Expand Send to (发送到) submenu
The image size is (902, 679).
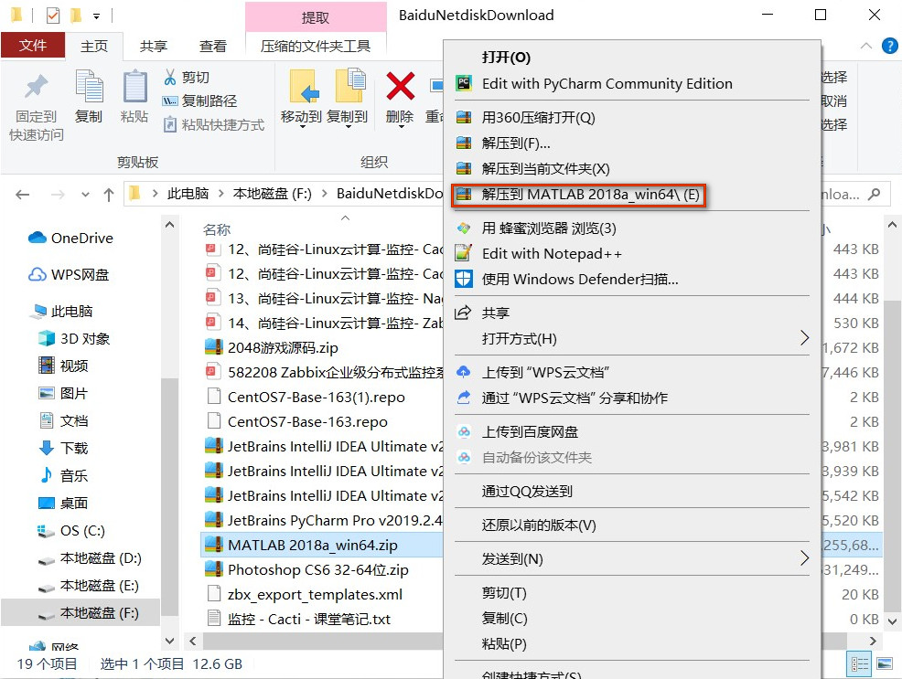coord(632,559)
